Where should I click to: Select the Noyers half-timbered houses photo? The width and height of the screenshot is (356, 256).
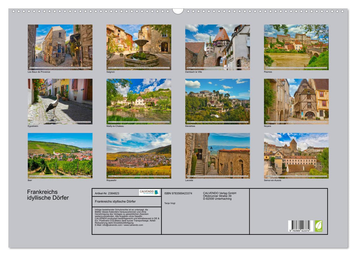coord(296,102)
